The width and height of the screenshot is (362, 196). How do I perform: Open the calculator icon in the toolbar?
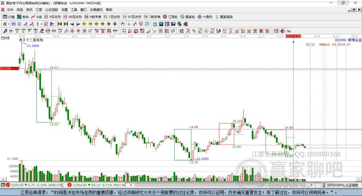point(161,24)
